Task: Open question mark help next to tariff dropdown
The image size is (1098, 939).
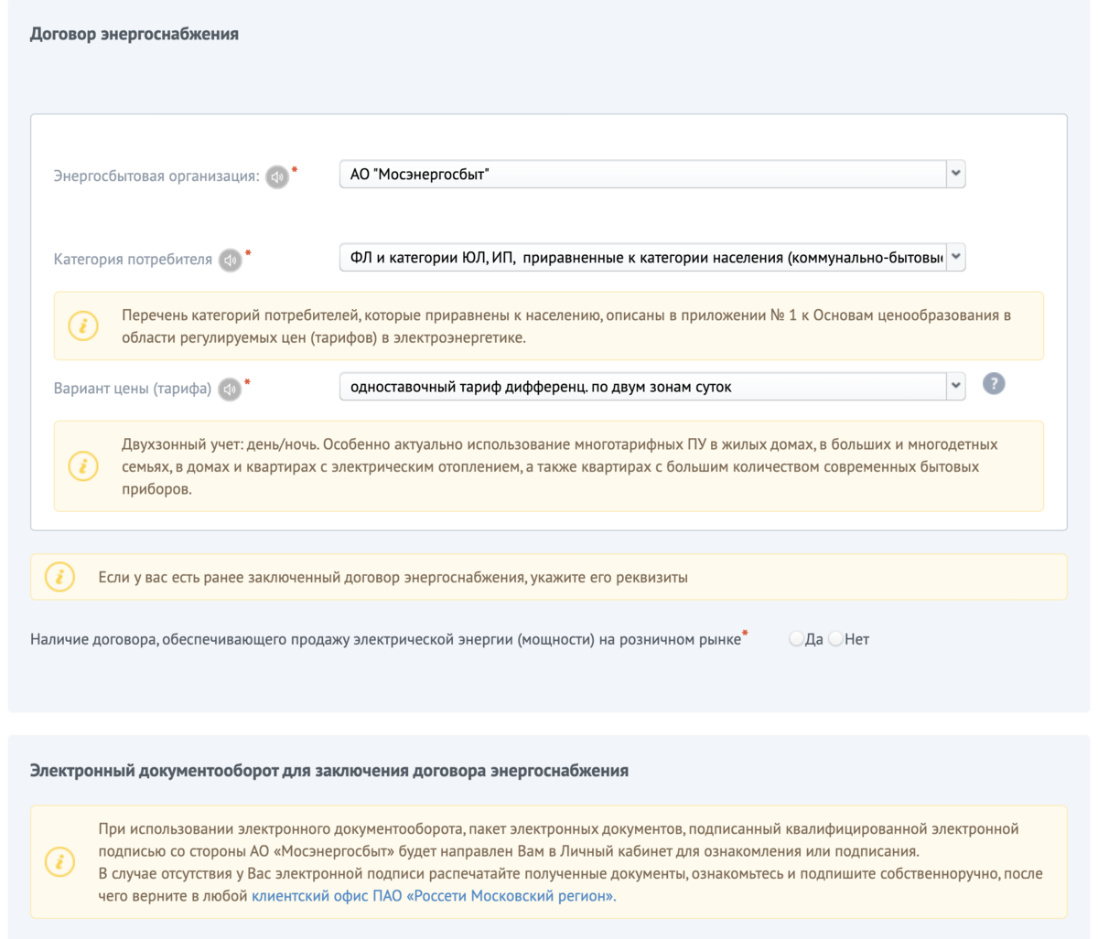Action: coord(994,384)
